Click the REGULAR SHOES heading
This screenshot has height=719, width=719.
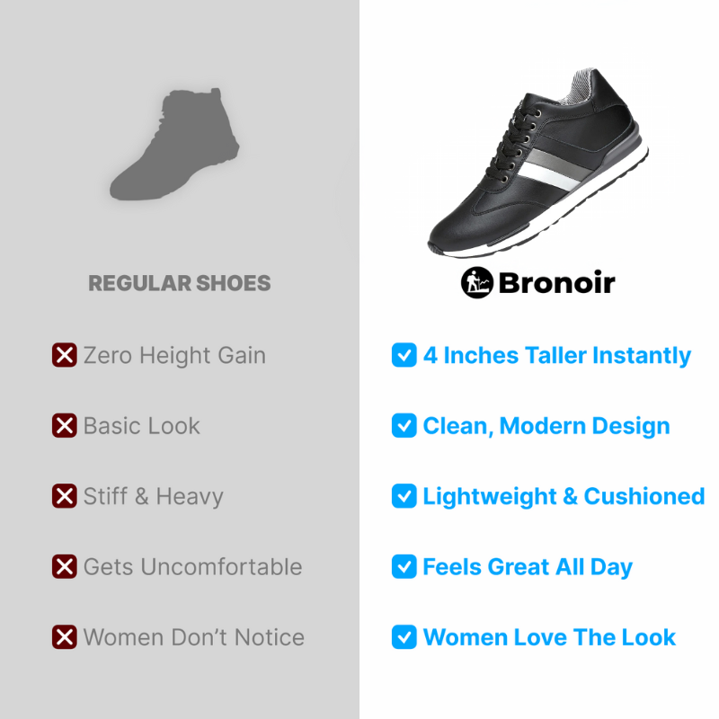point(180,283)
